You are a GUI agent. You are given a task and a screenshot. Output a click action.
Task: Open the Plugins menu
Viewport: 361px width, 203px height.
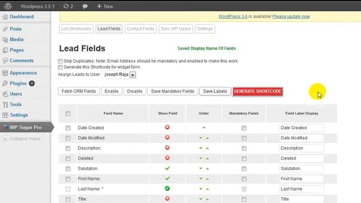pos(18,83)
